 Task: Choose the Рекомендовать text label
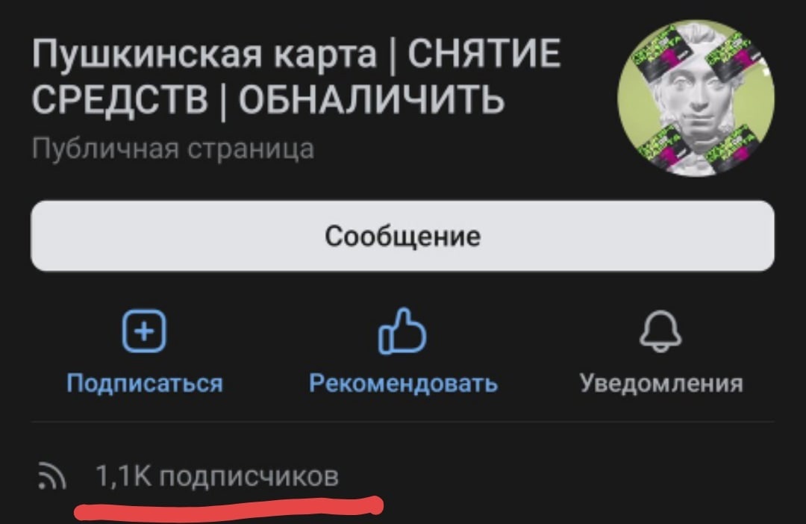coord(403,383)
